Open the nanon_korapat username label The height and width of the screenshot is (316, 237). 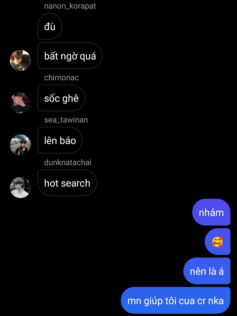[x=70, y=6]
